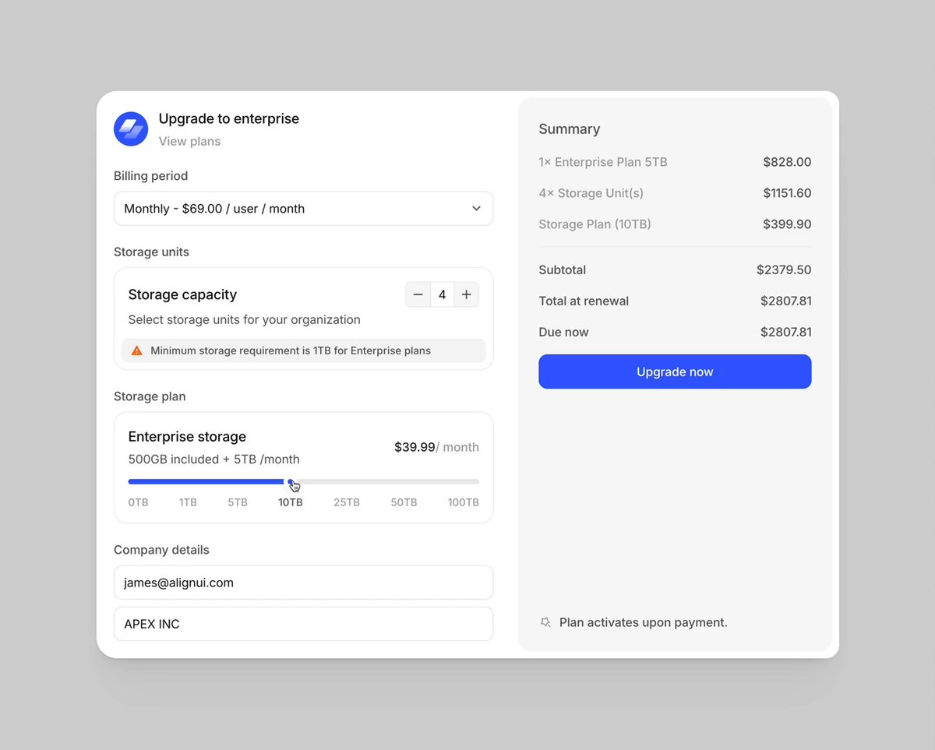Click the 500GB included + 5TB /month text
Screen dimensions: 935x750
point(214,460)
